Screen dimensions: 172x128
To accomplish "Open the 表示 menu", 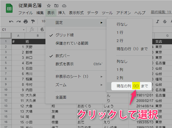I will (x=51, y=13).
